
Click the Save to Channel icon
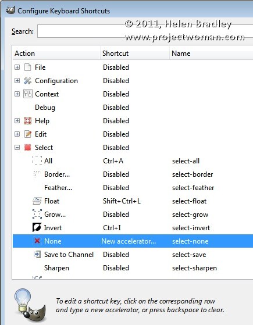coord(37,254)
